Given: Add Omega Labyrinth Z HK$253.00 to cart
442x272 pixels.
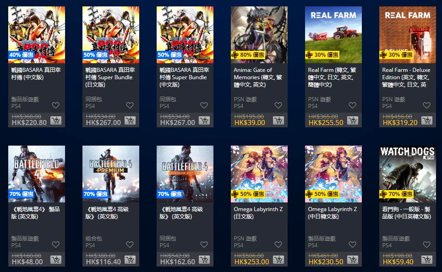Looking at the screenshot, I should 278,260.
